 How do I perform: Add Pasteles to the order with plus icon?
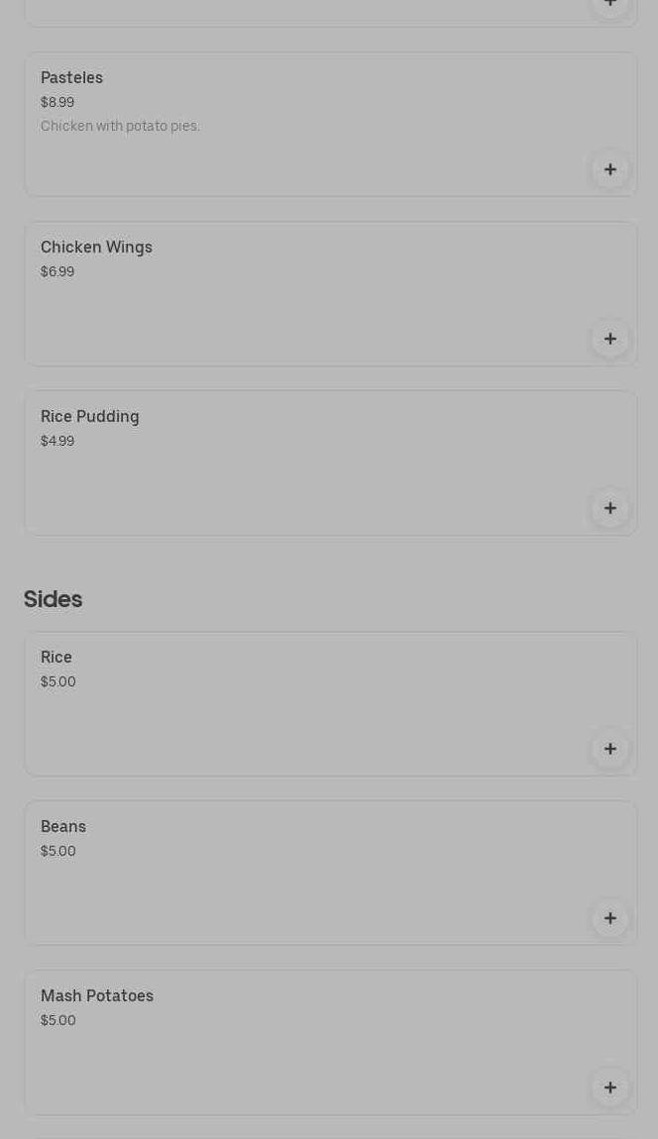click(x=610, y=169)
